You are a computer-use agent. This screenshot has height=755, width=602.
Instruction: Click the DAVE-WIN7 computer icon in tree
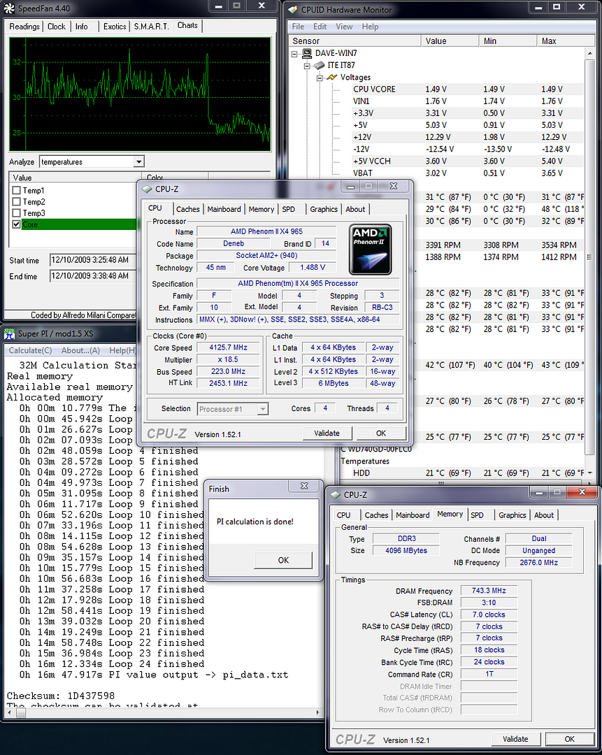(x=306, y=53)
